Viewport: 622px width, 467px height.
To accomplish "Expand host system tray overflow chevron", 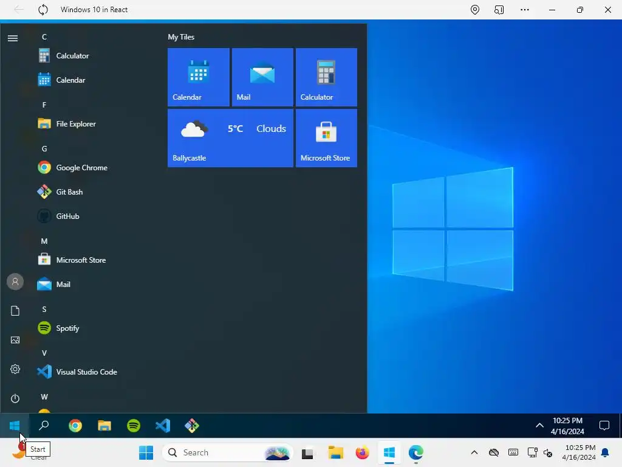I will click(x=474, y=452).
